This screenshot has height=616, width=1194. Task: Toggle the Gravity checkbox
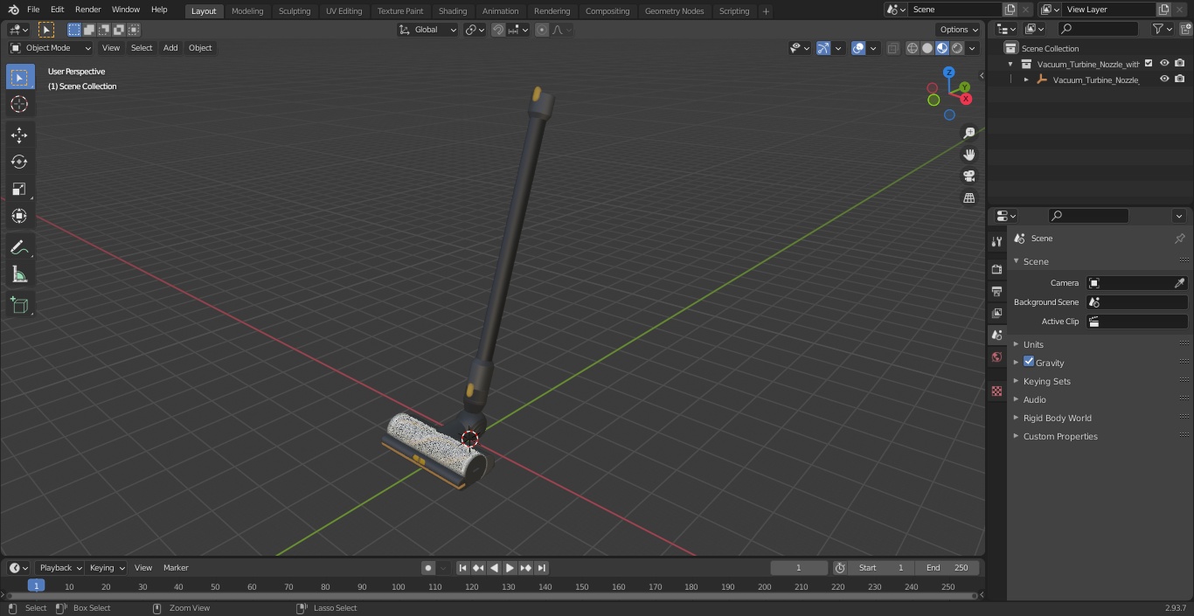coord(1029,362)
